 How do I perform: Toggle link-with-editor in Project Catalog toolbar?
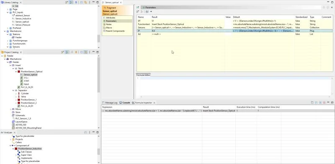point(67,52)
